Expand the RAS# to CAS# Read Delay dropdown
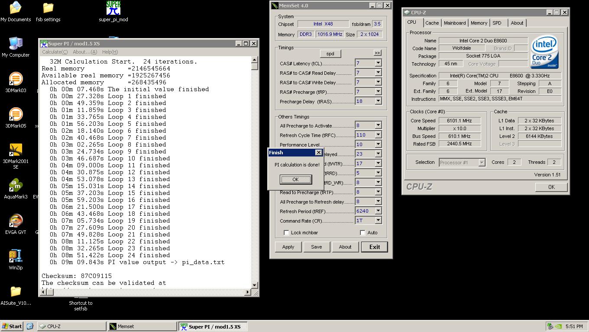Screen dimensions: 589x332 (378, 73)
